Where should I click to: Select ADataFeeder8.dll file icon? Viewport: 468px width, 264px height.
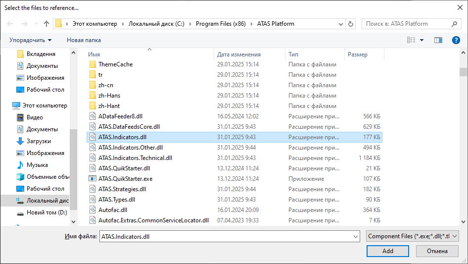pyautogui.click(x=93, y=116)
